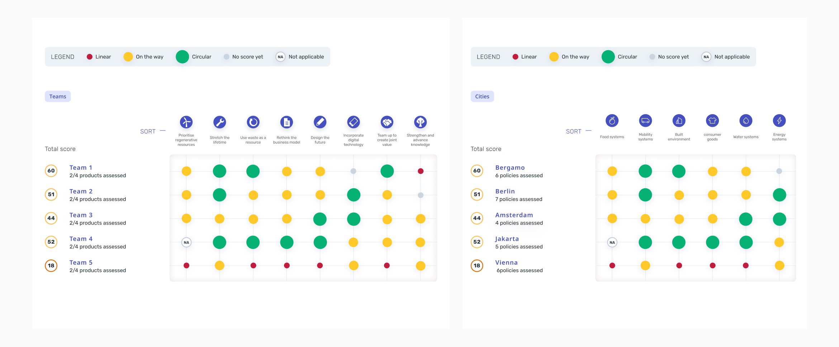The height and width of the screenshot is (347, 839).
Task: Click the Rethink the business model document icon
Action: [286, 122]
